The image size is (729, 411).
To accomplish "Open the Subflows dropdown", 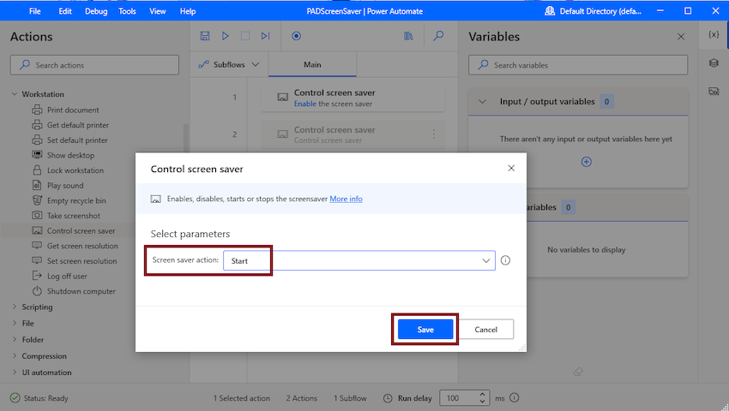I will [x=229, y=64].
